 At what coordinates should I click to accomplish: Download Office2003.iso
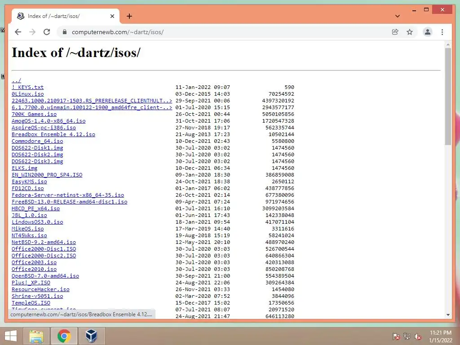34,262
